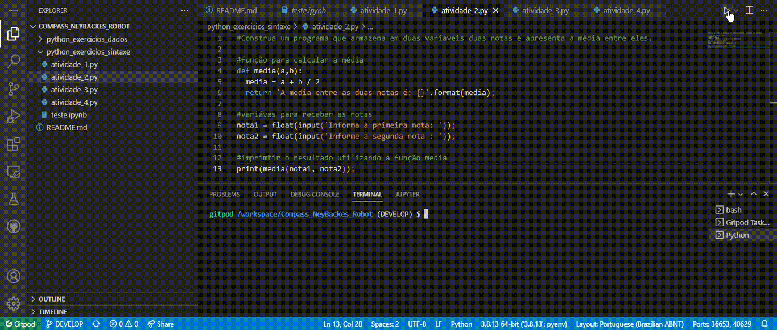Open the terminal launch profile dropdown
The width and height of the screenshot is (777, 330).
click(741, 194)
